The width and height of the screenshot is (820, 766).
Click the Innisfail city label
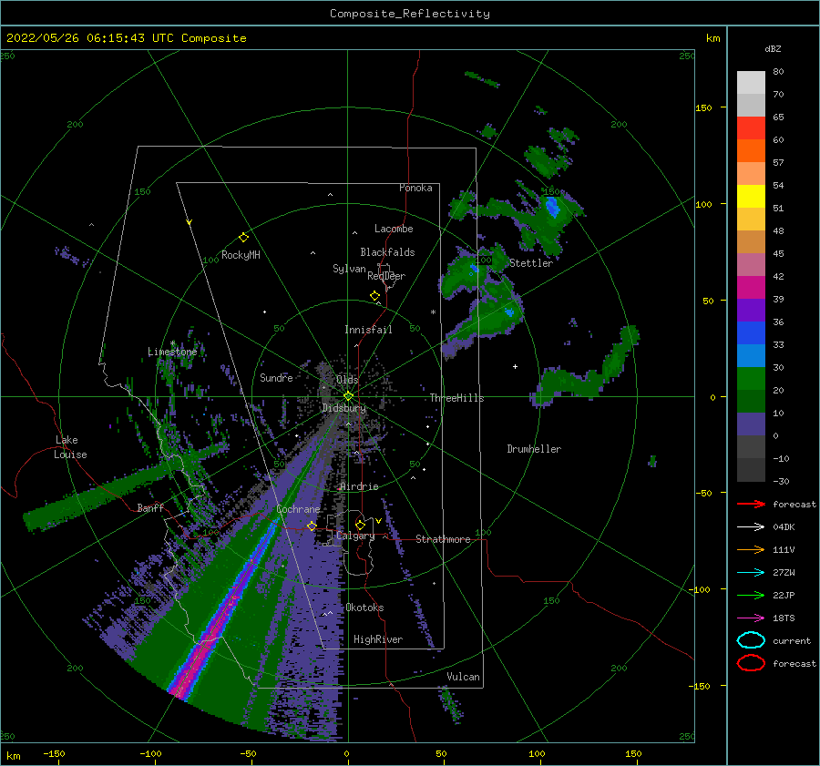click(x=368, y=330)
